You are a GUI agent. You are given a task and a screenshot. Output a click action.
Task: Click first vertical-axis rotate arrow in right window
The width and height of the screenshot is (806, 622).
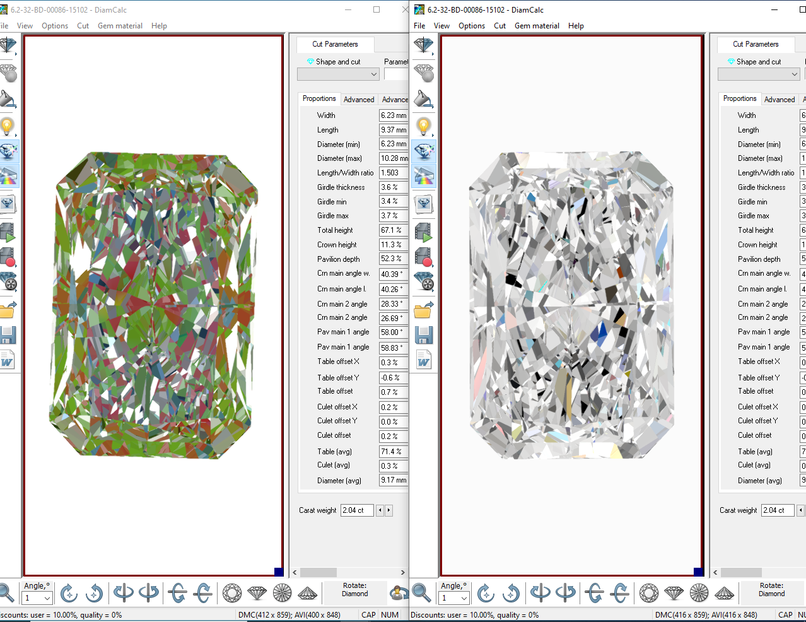pyautogui.click(x=540, y=593)
